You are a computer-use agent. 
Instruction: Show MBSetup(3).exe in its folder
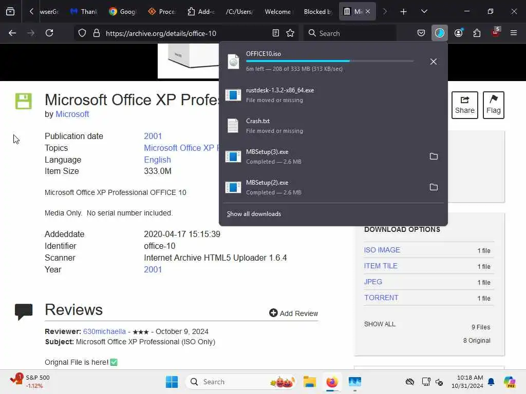pos(434,156)
